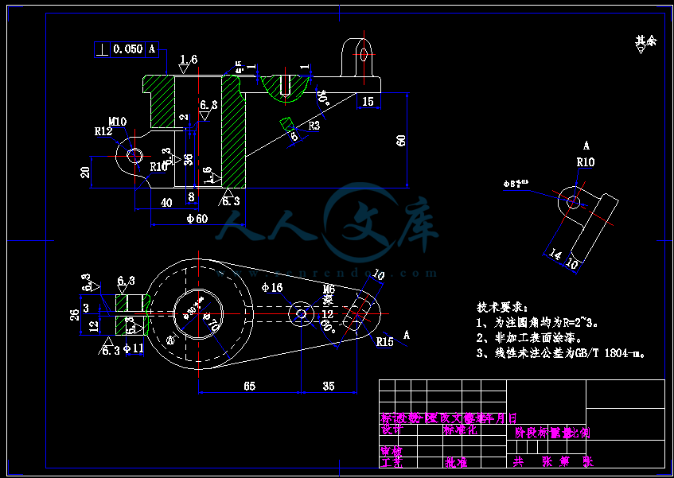
Task: Click the R10 label in view A
Action: [x=586, y=162]
